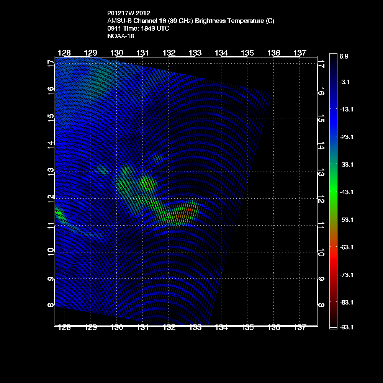Screen dimensions: 383x383
Task: Click latitude label 14 on the right axis
Action: pos(321,145)
